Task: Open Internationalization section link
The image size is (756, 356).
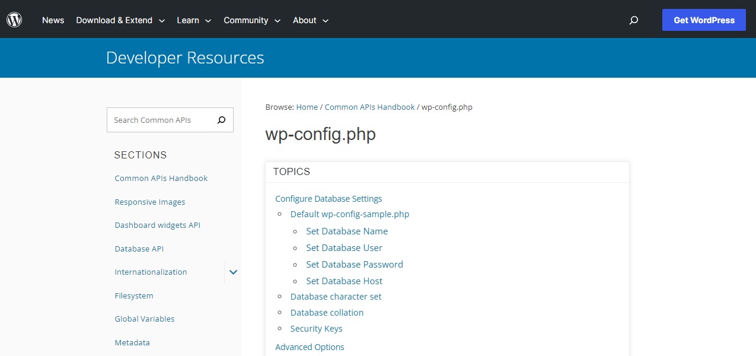Action: pos(151,272)
